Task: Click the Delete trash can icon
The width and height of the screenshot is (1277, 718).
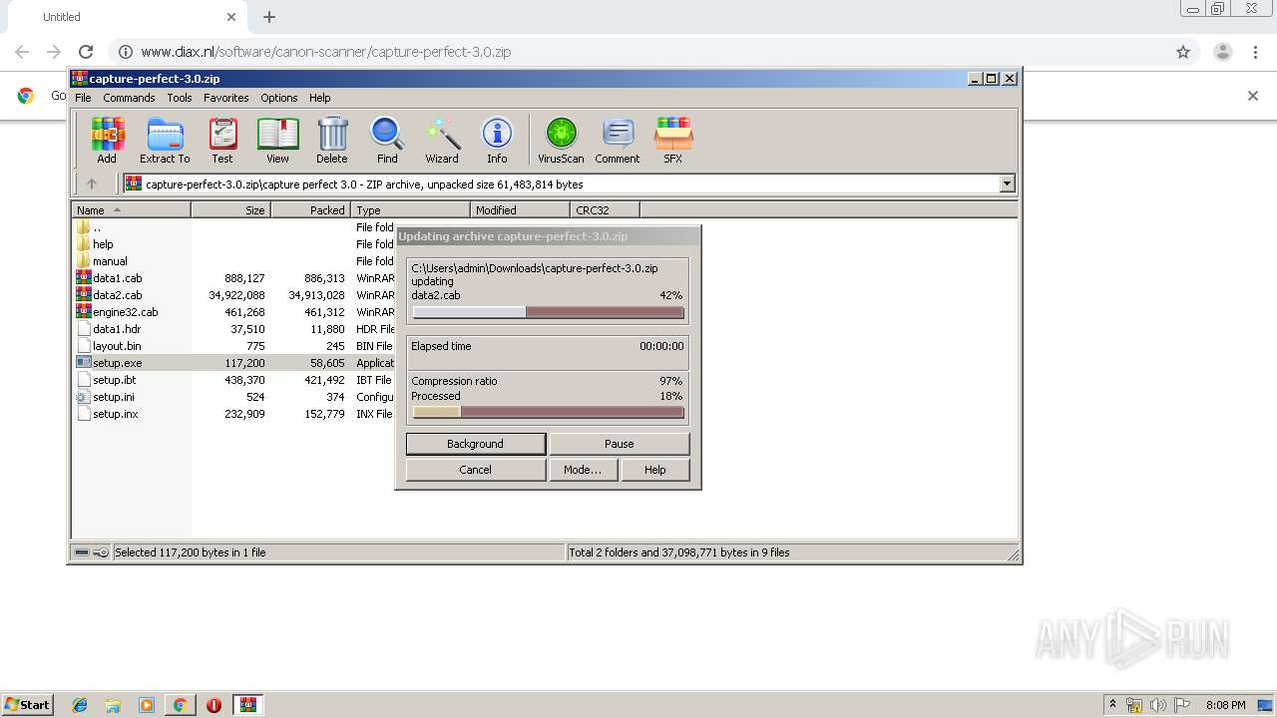Action: pos(332,141)
